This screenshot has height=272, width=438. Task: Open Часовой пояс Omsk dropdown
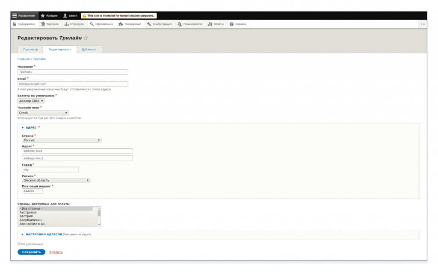[x=43, y=113]
